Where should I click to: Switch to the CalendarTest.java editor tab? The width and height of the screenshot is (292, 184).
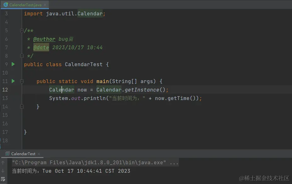pyautogui.click(x=25, y=5)
